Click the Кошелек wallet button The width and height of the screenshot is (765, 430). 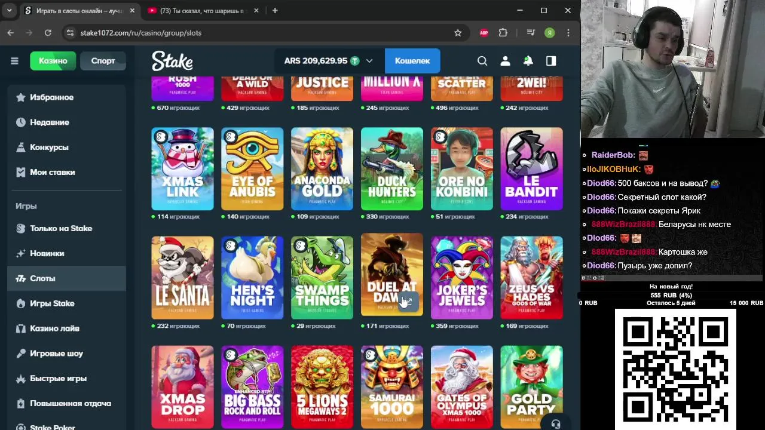click(x=412, y=61)
